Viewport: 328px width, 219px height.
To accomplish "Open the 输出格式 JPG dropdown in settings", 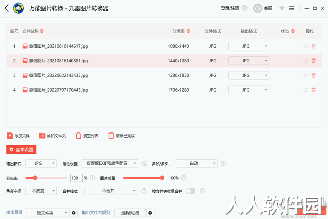I will click(x=41, y=163).
